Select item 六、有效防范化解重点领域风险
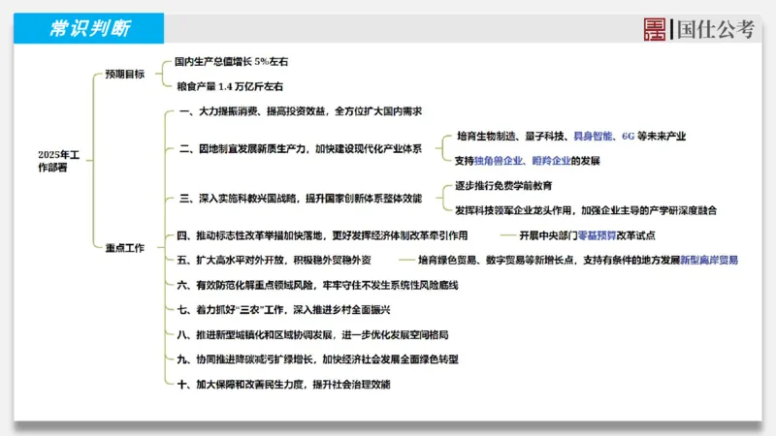 coord(317,285)
